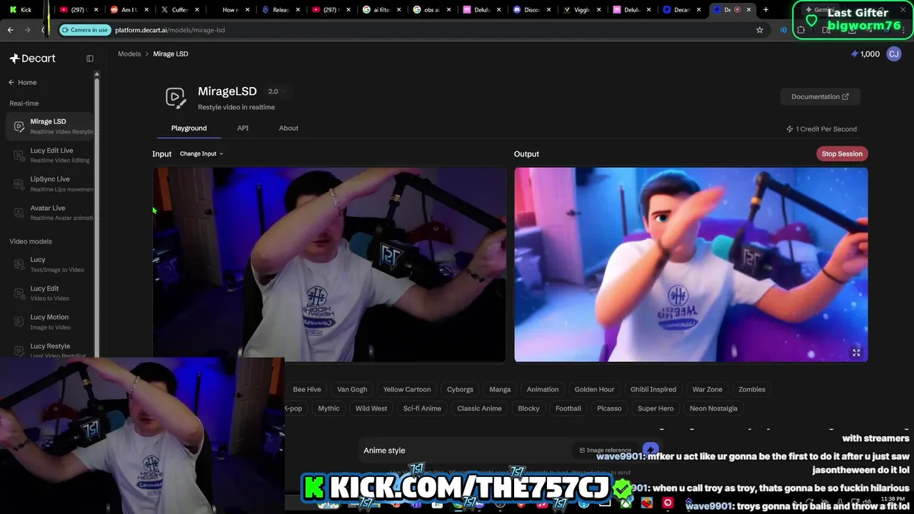This screenshot has height=514, width=914.
Task: Select the Sci-fi Anime style
Action: tap(422, 408)
